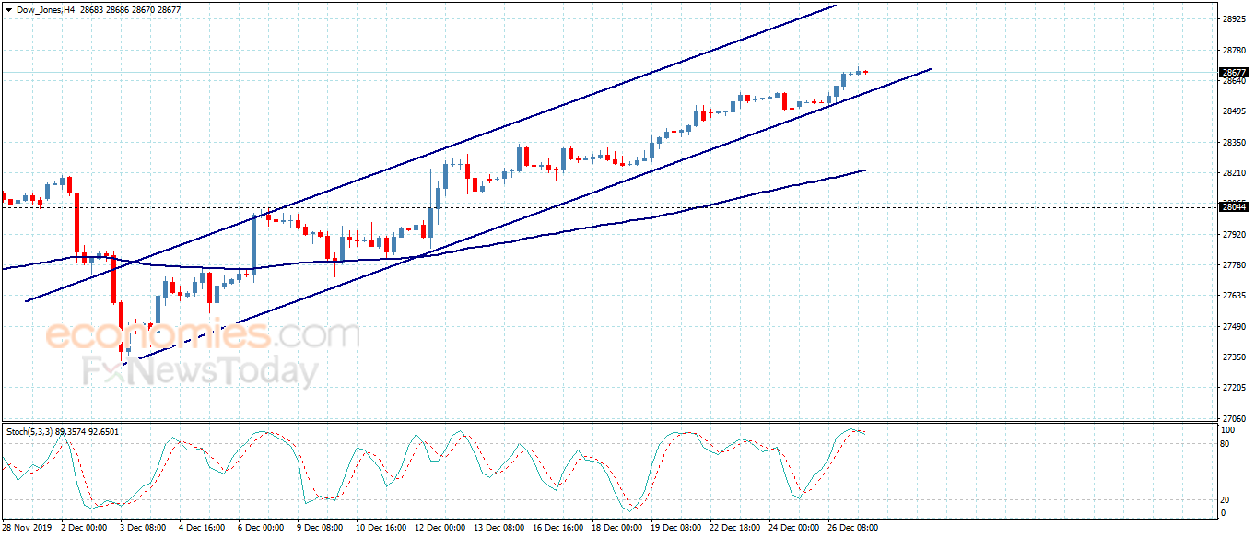Click the 28495 price axis label
The image size is (1255, 538).
pyautogui.click(x=1234, y=111)
